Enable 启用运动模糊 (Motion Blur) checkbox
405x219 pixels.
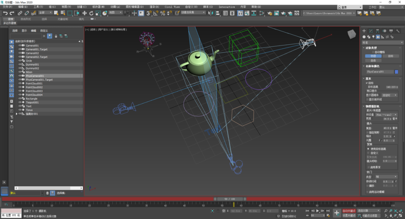pyautogui.click(x=367, y=192)
